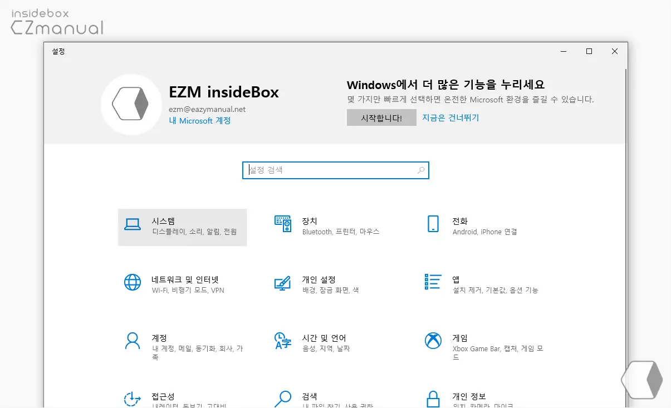Maximize the 설정 window
Screen dimensions: 671x408
[589, 51]
